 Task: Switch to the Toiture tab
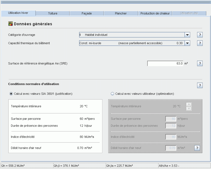(52, 13)
